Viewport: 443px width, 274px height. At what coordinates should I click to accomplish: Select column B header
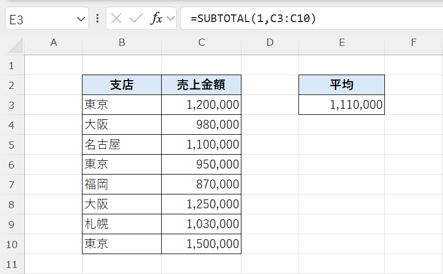point(122,43)
